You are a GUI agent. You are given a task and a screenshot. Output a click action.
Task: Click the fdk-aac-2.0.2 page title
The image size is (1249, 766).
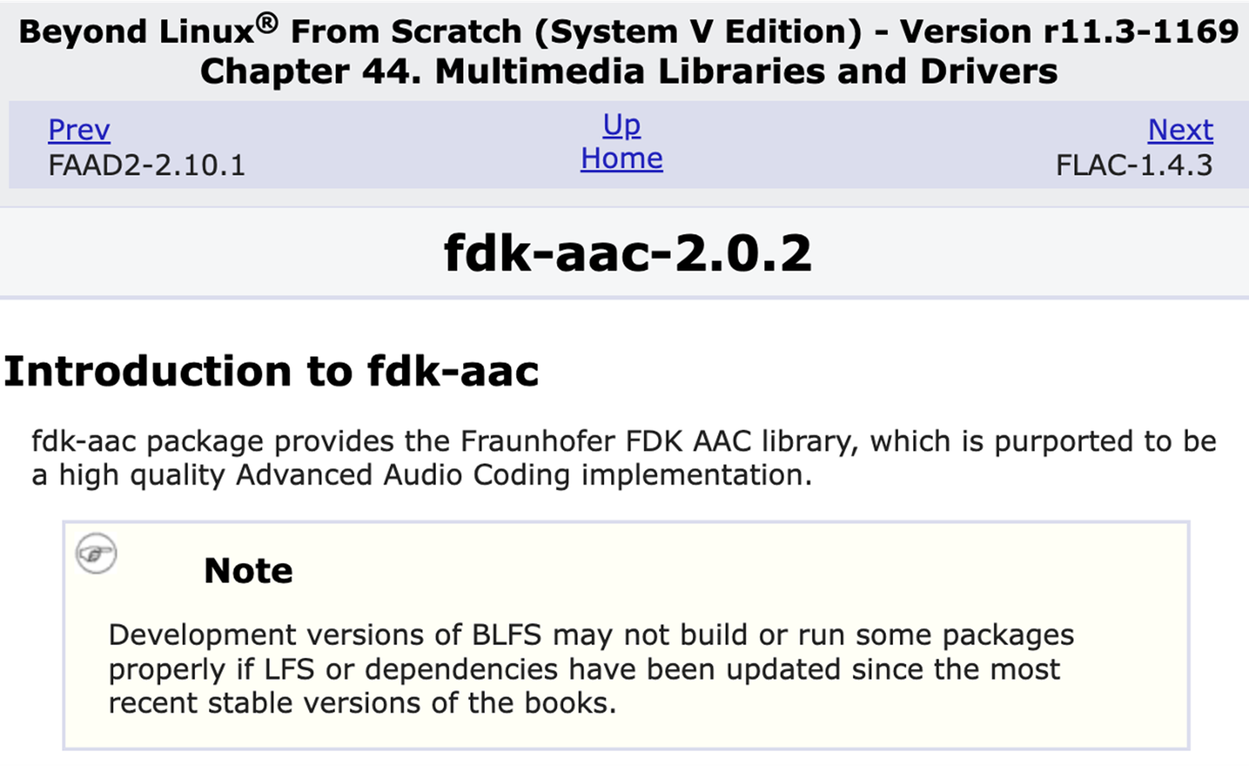(x=627, y=253)
